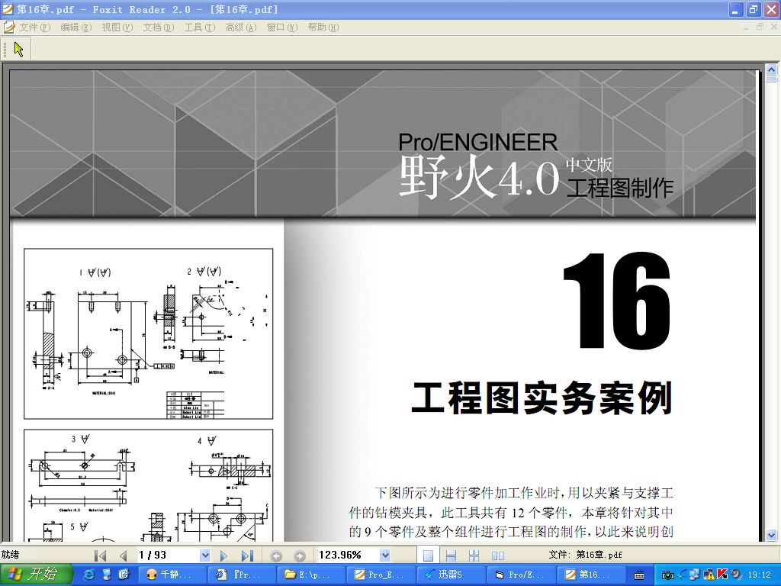Click Kaspersky red K tray icon
The width and height of the screenshot is (781, 586).
722,575
